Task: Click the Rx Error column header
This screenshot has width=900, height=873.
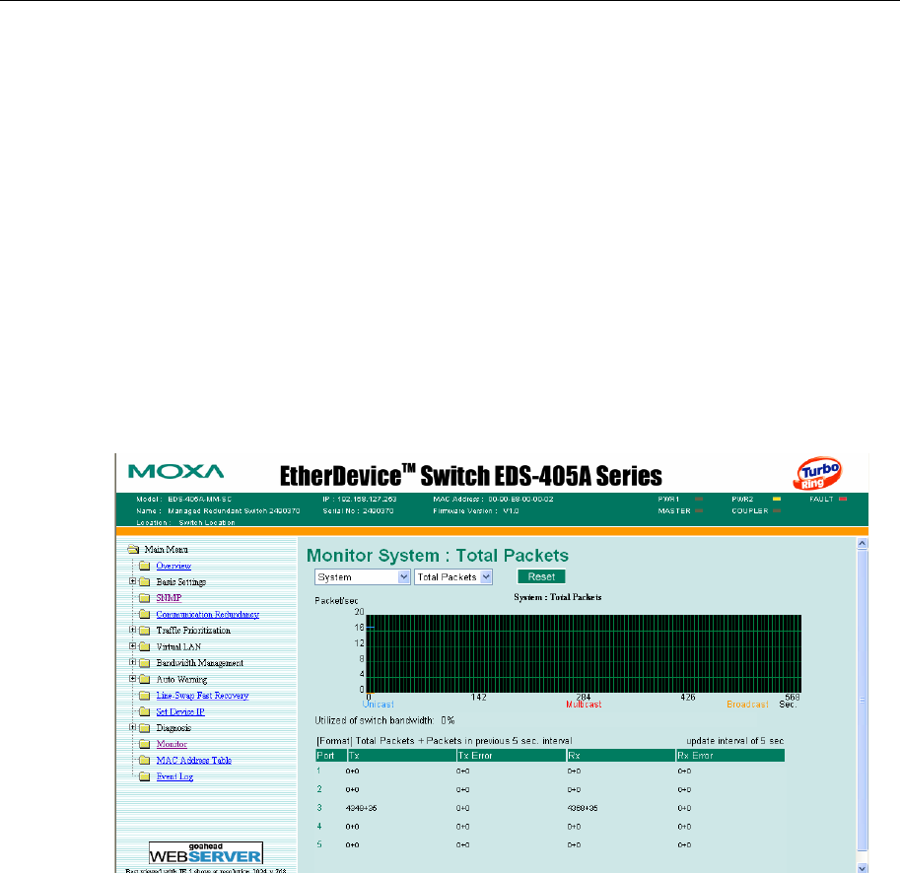Action: click(x=730, y=756)
